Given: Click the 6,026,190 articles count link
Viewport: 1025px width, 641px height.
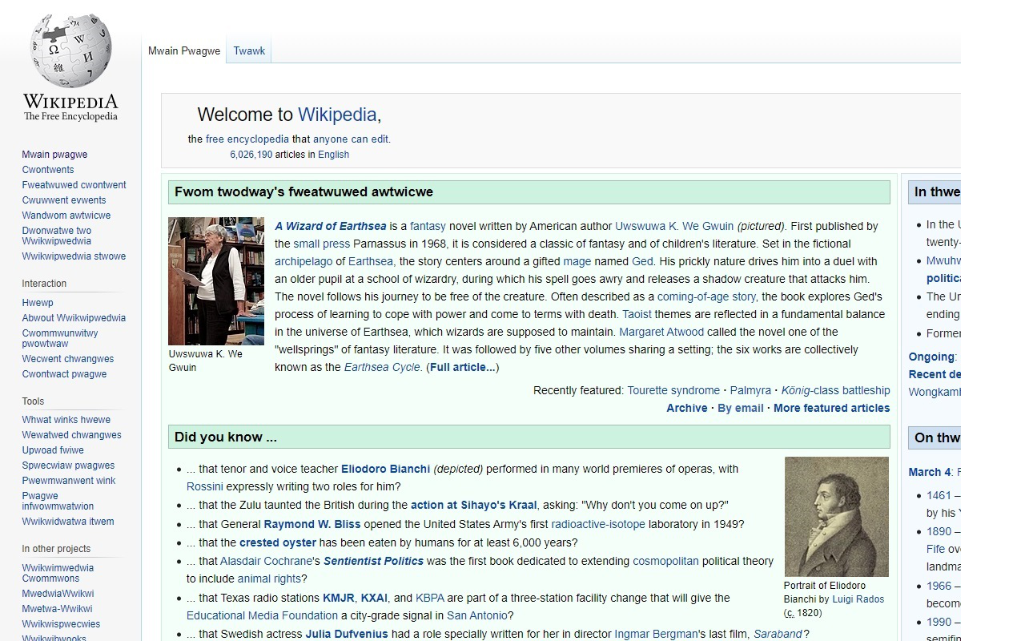Looking at the screenshot, I should tap(251, 155).
